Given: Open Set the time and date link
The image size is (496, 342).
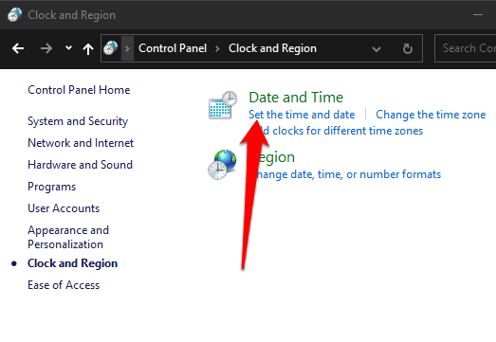Looking at the screenshot, I should (x=302, y=115).
